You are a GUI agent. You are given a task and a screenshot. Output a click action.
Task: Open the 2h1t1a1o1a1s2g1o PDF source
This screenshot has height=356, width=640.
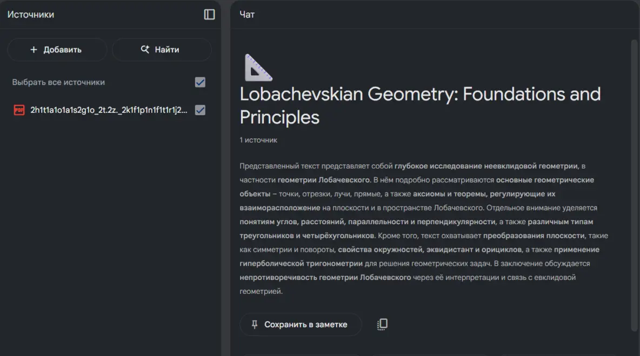coord(109,110)
